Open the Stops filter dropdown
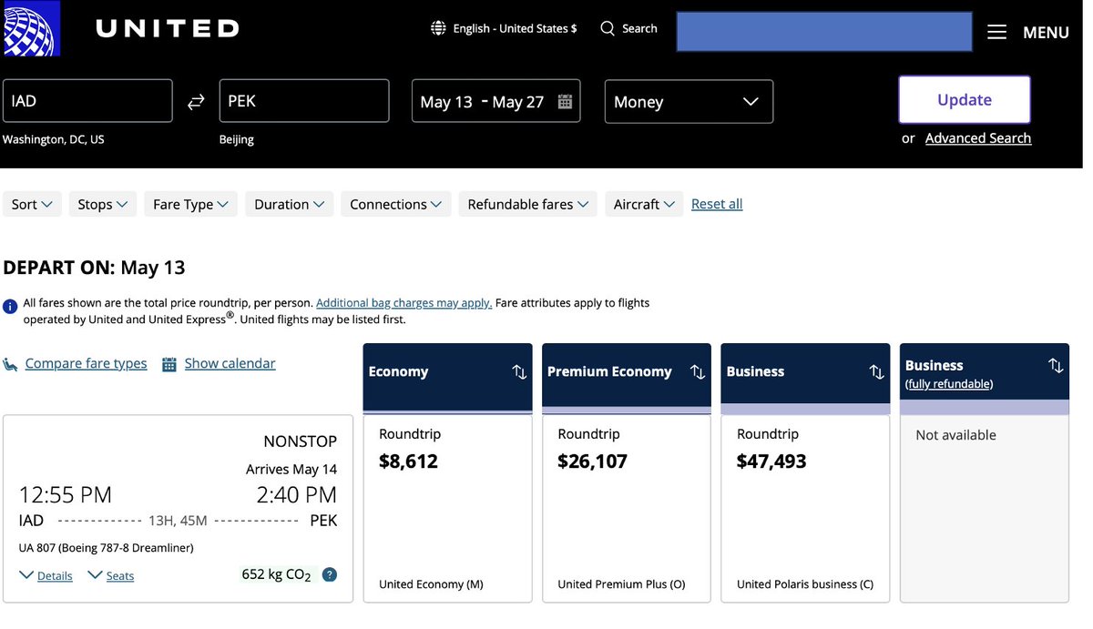 click(103, 204)
